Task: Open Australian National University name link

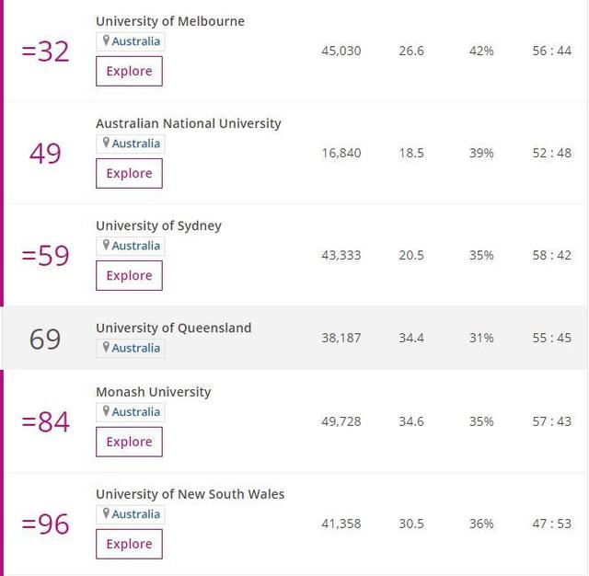Action: pos(189,123)
